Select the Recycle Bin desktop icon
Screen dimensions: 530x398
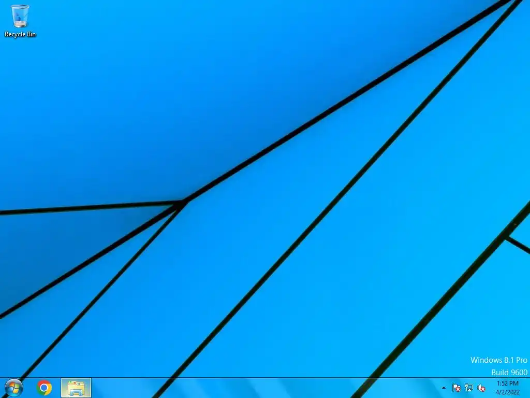20,21
